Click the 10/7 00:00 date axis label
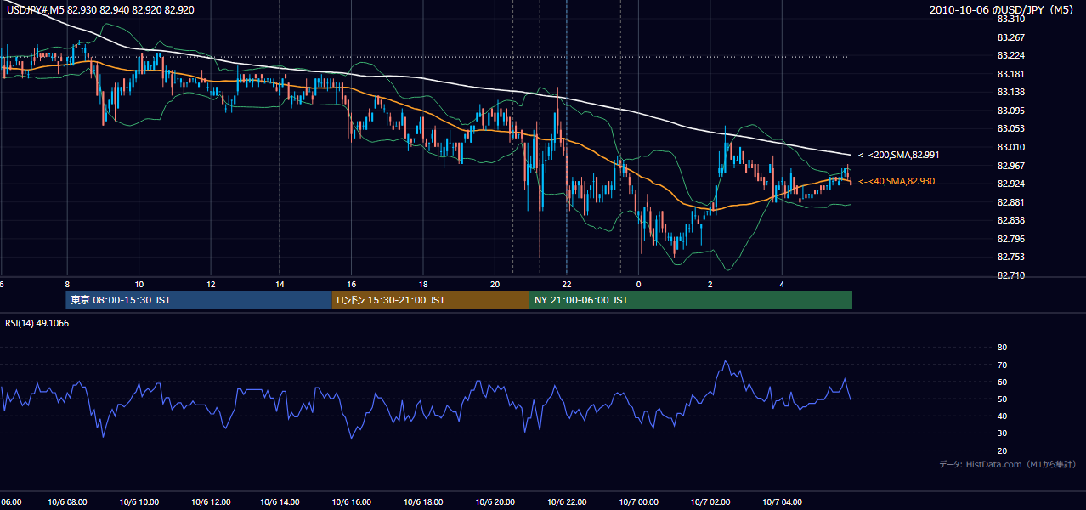The width and height of the screenshot is (1086, 510). [638, 501]
